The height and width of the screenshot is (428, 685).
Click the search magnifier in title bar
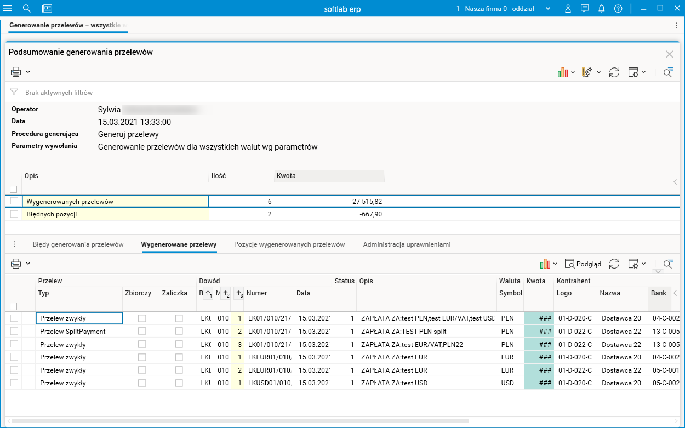point(27,8)
